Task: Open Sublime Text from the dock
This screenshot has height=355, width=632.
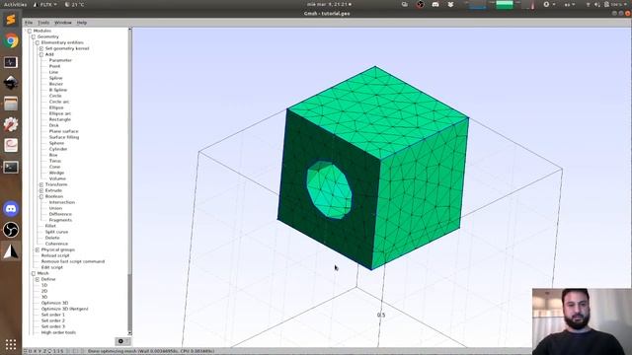Action: (11, 20)
